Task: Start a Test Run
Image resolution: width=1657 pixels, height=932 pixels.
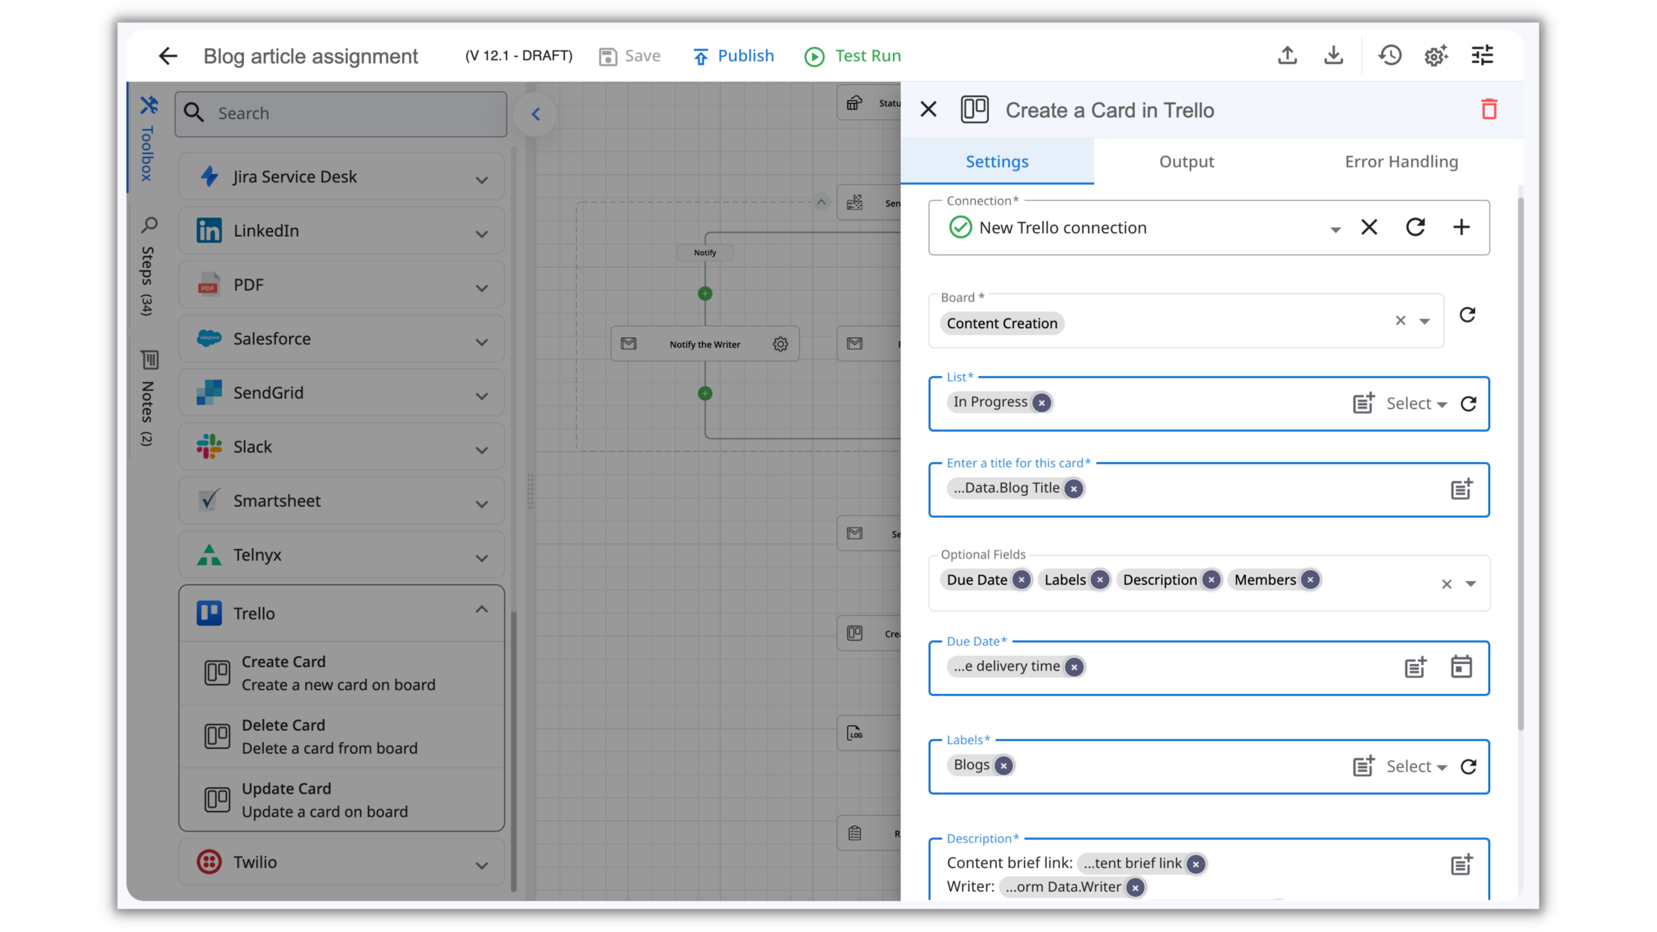Action: tap(852, 56)
